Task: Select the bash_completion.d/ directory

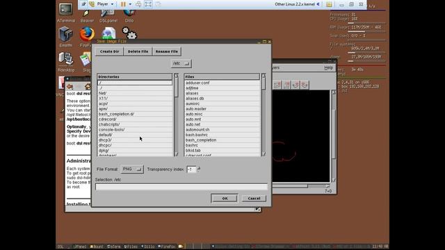Action: 134,114
